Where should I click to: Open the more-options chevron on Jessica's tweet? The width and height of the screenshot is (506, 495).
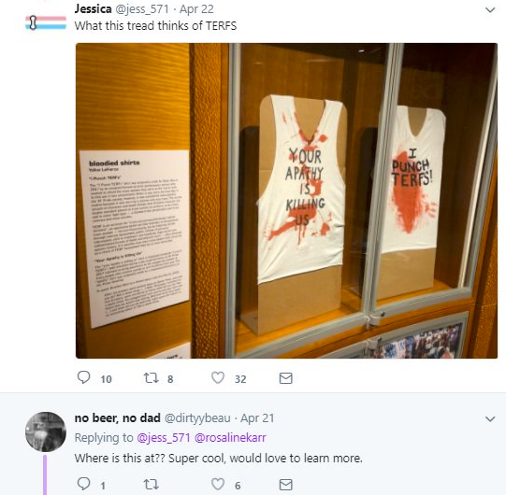click(x=490, y=9)
